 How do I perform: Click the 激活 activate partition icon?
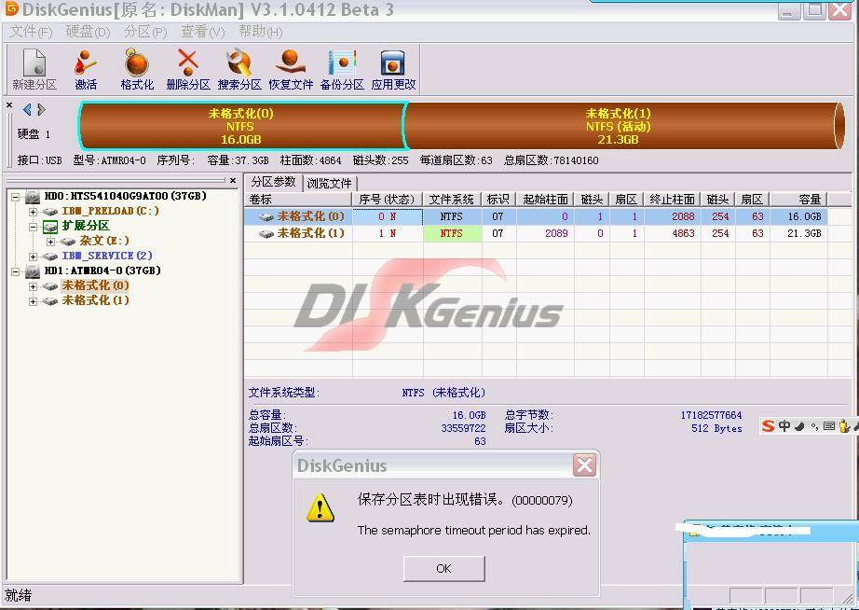point(86,69)
